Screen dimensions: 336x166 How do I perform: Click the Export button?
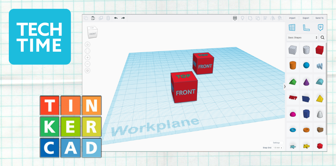pyautogui.click(x=306, y=18)
